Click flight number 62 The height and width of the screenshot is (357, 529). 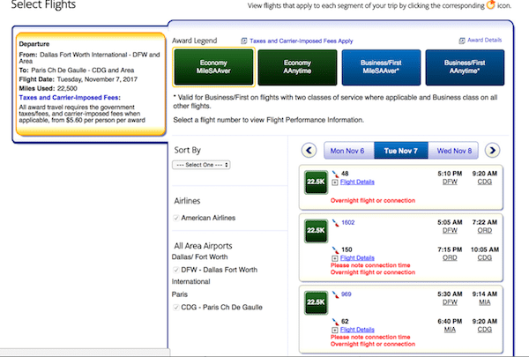point(345,321)
